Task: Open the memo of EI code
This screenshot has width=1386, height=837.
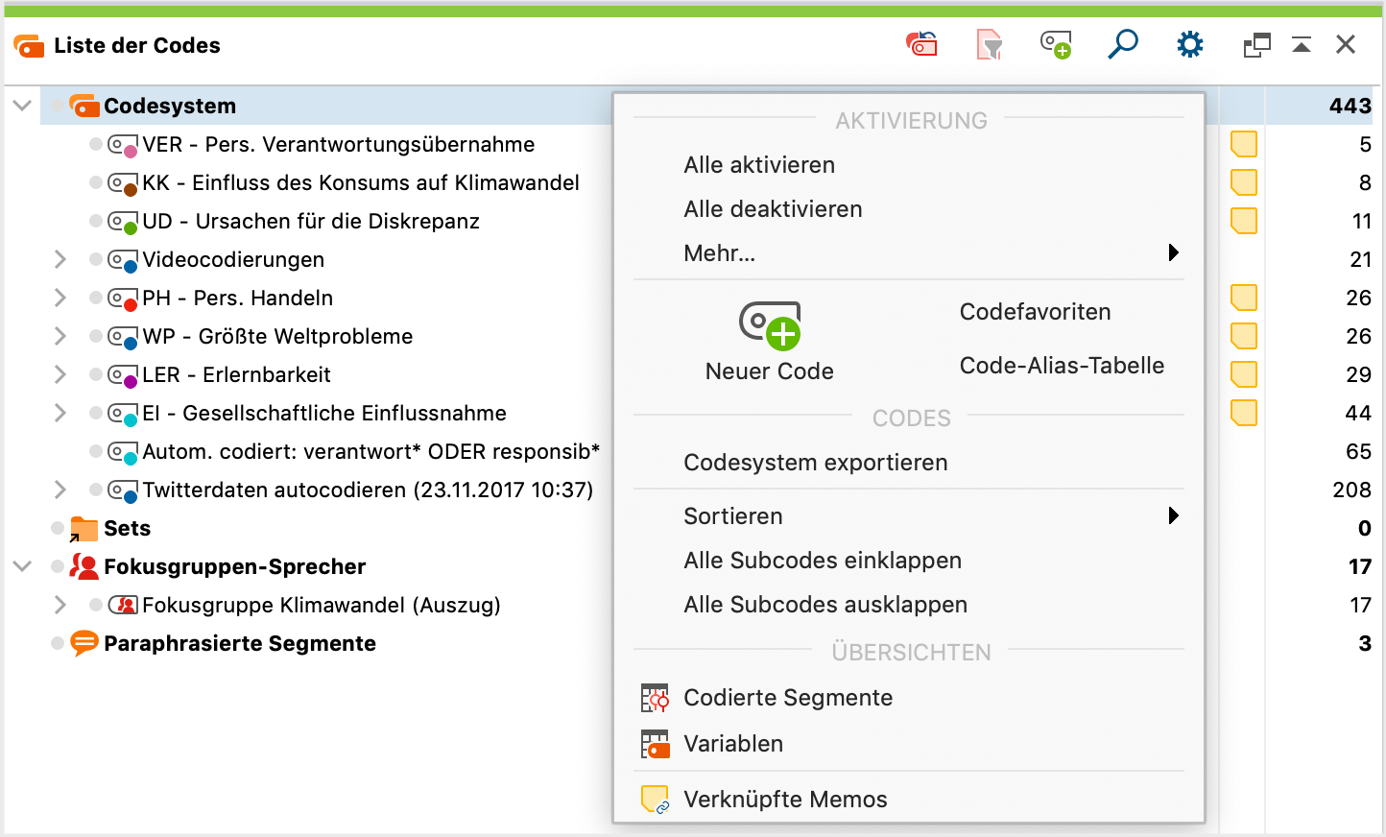Action: click(1244, 413)
